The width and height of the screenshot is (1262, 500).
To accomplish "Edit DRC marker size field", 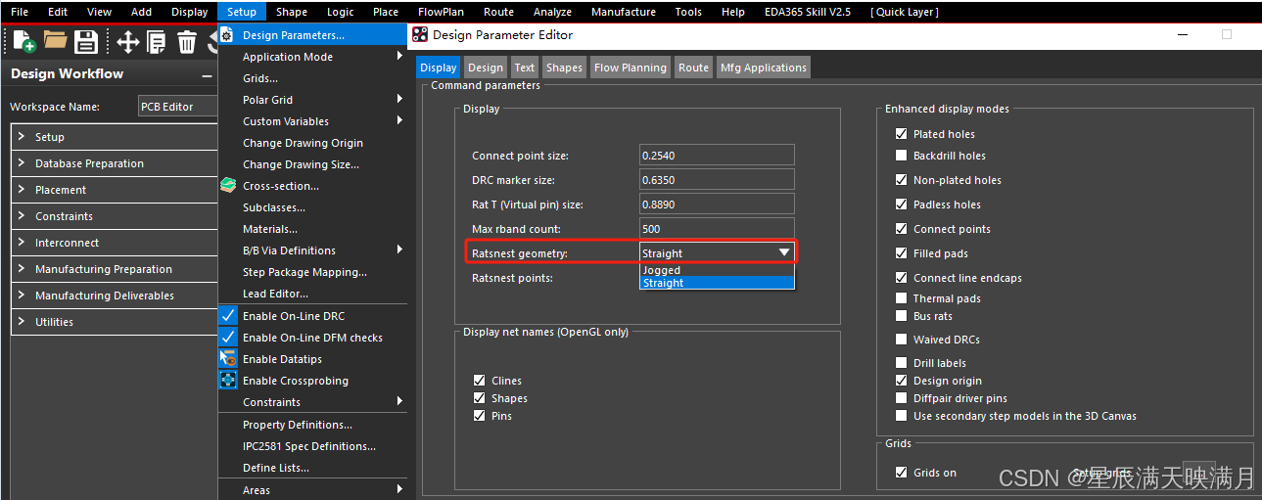I will point(717,180).
